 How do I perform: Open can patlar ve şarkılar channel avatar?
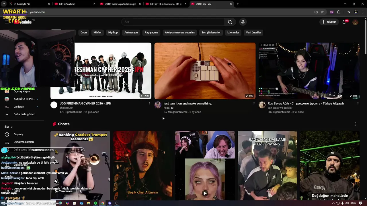[262, 105]
